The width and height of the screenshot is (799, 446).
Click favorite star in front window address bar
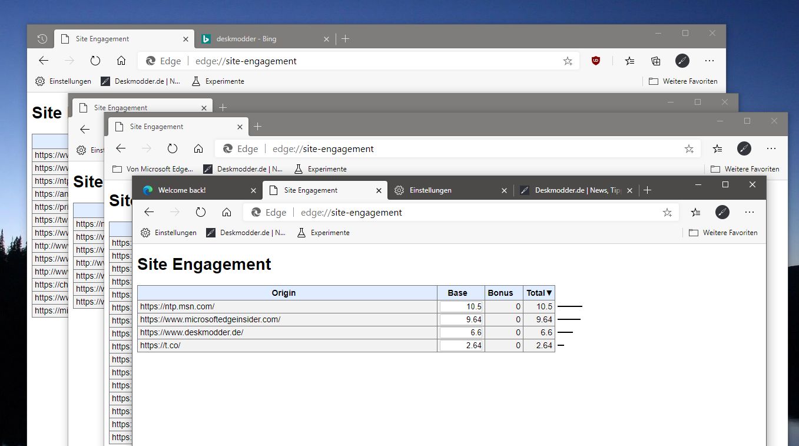pyautogui.click(x=667, y=212)
